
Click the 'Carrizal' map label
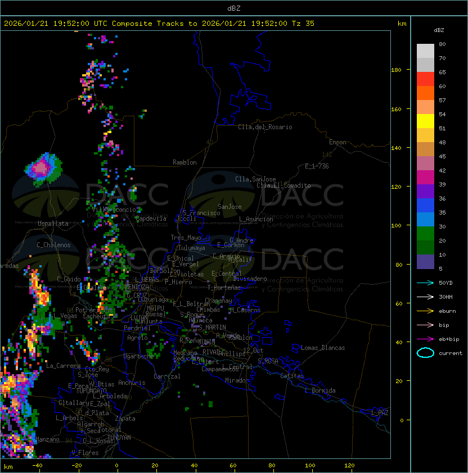click(x=166, y=376)
